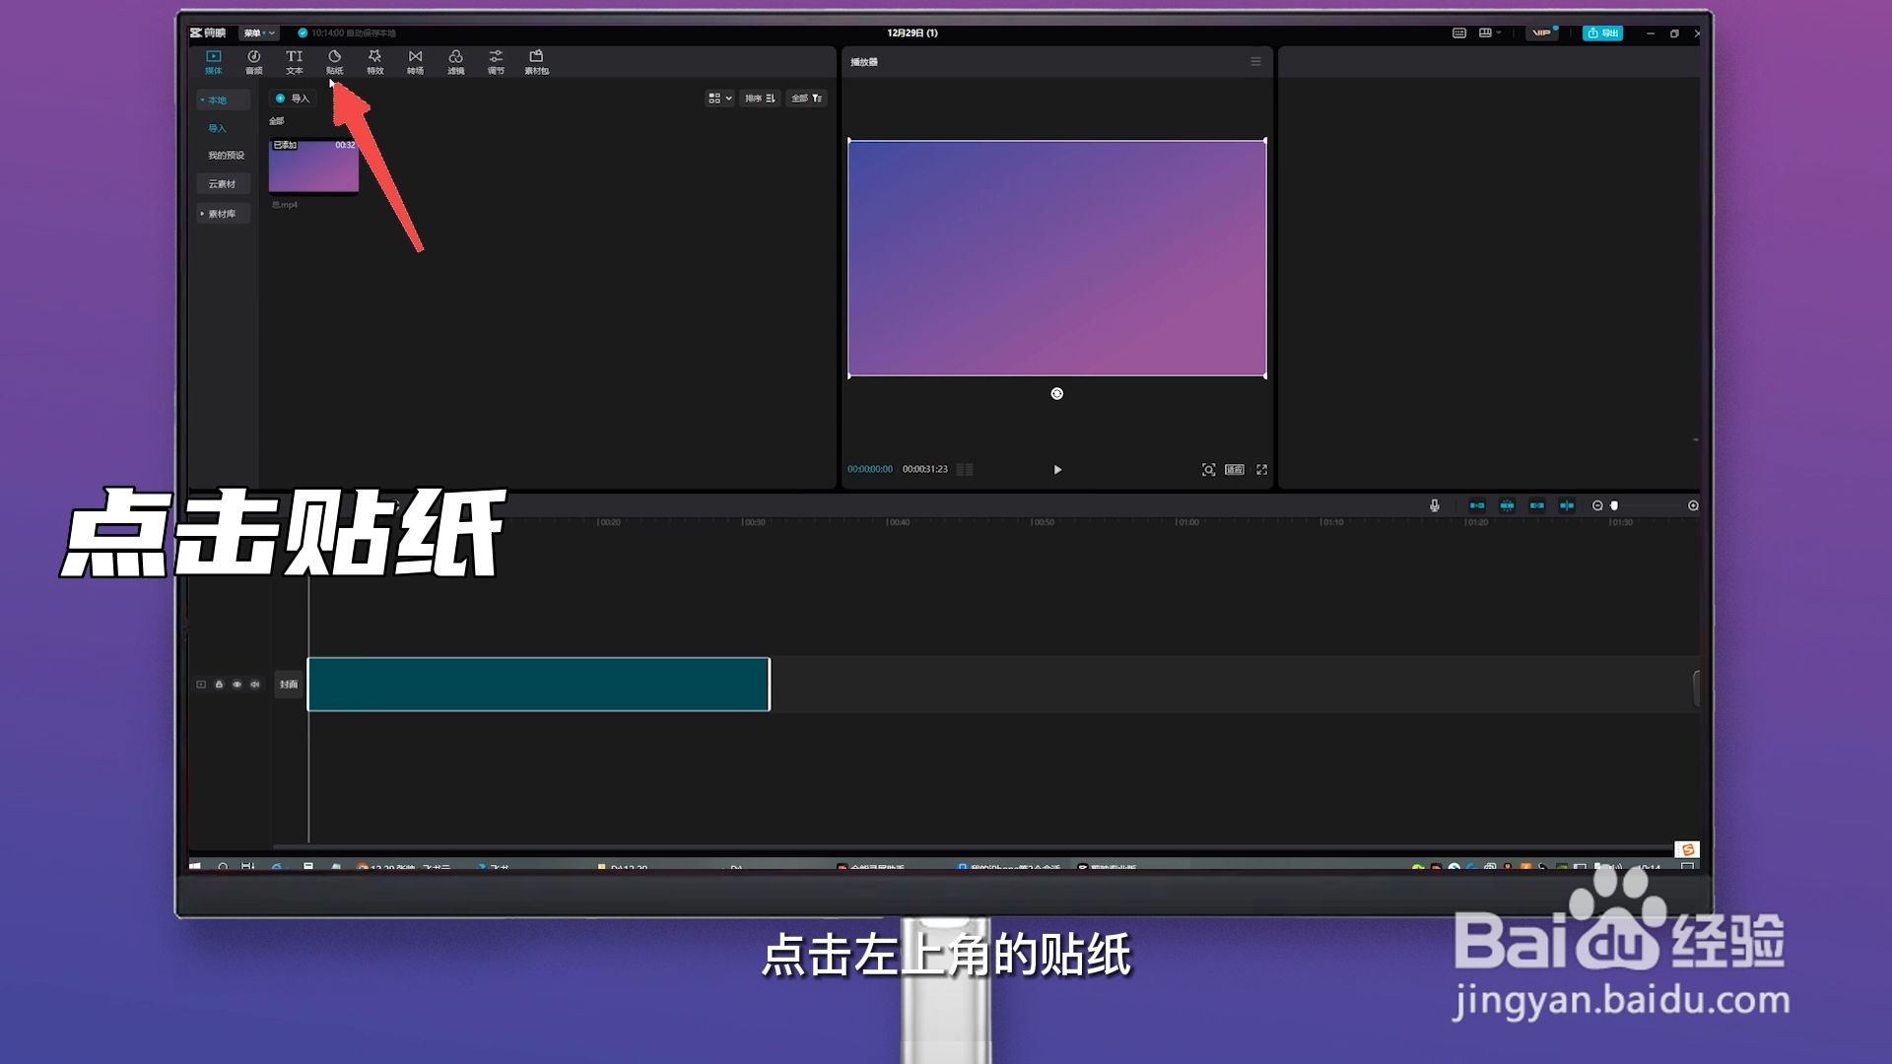Click the 导入 import button with plus

(293, 98)
